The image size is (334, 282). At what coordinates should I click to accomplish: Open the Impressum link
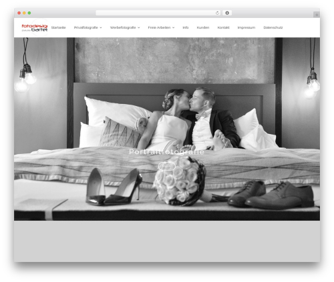[246, 27]
